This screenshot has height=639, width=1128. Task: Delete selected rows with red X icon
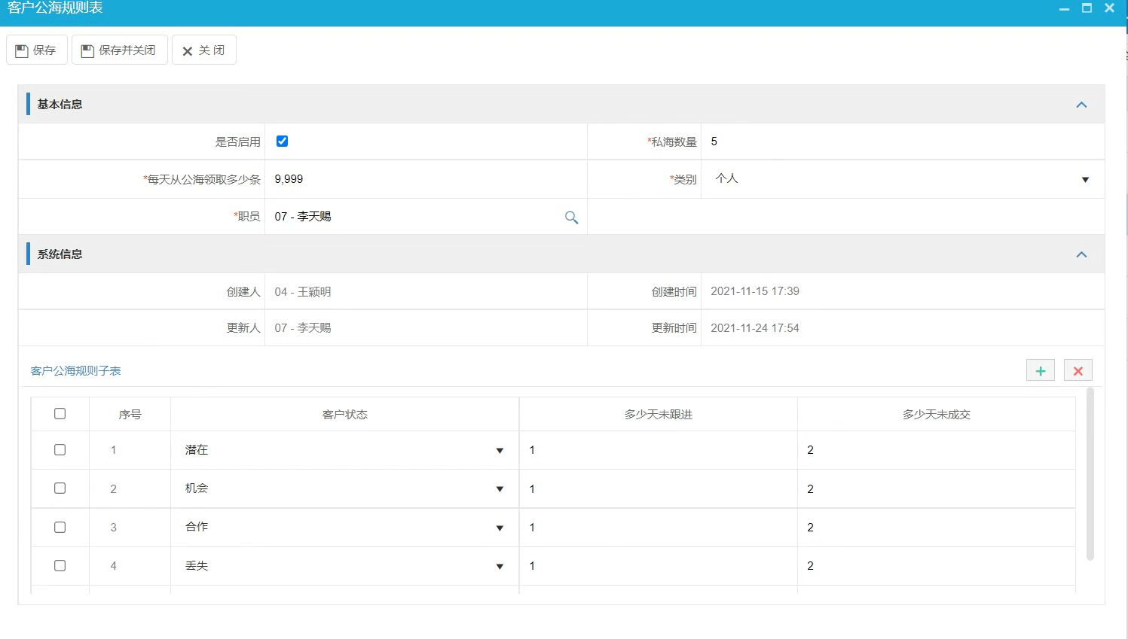coord(1078,370)
